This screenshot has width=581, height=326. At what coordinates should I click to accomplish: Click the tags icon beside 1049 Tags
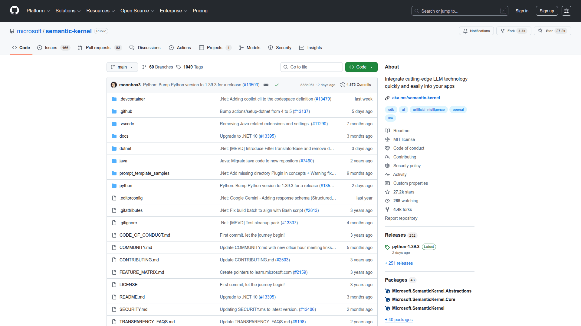179,67
